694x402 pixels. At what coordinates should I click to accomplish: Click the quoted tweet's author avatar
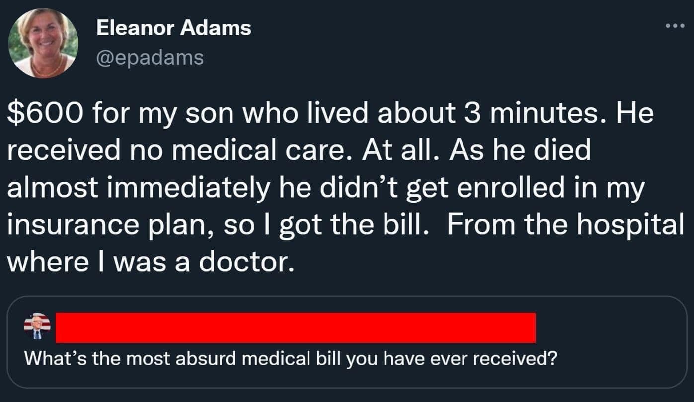37,326
